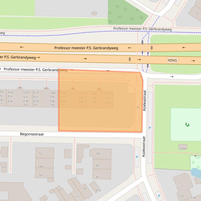Viewport: 201px width, 201px height.
Task: Click the RING road shield label
Action: pyautogui.click(x=173, y=60)
